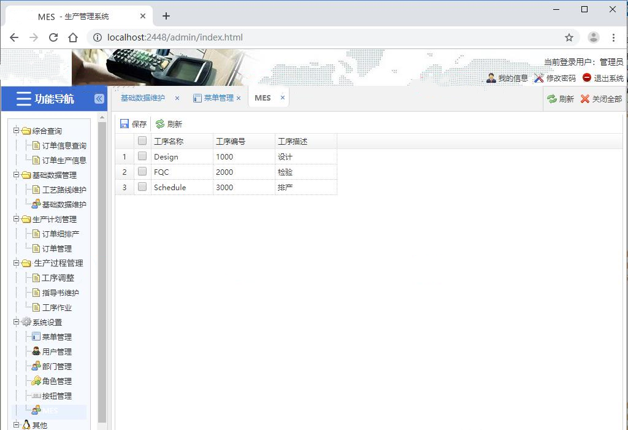Tick the FQC row checkbox

pyautogui.click(x=142, y=172)
